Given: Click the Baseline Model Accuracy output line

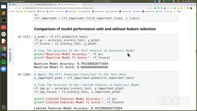Looking at the screenshot, I should click(x=71, y=64).
